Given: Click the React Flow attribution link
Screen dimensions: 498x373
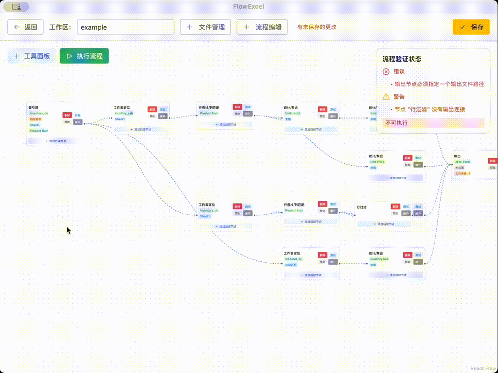Looking at the screenshot, I should (483, 369).
